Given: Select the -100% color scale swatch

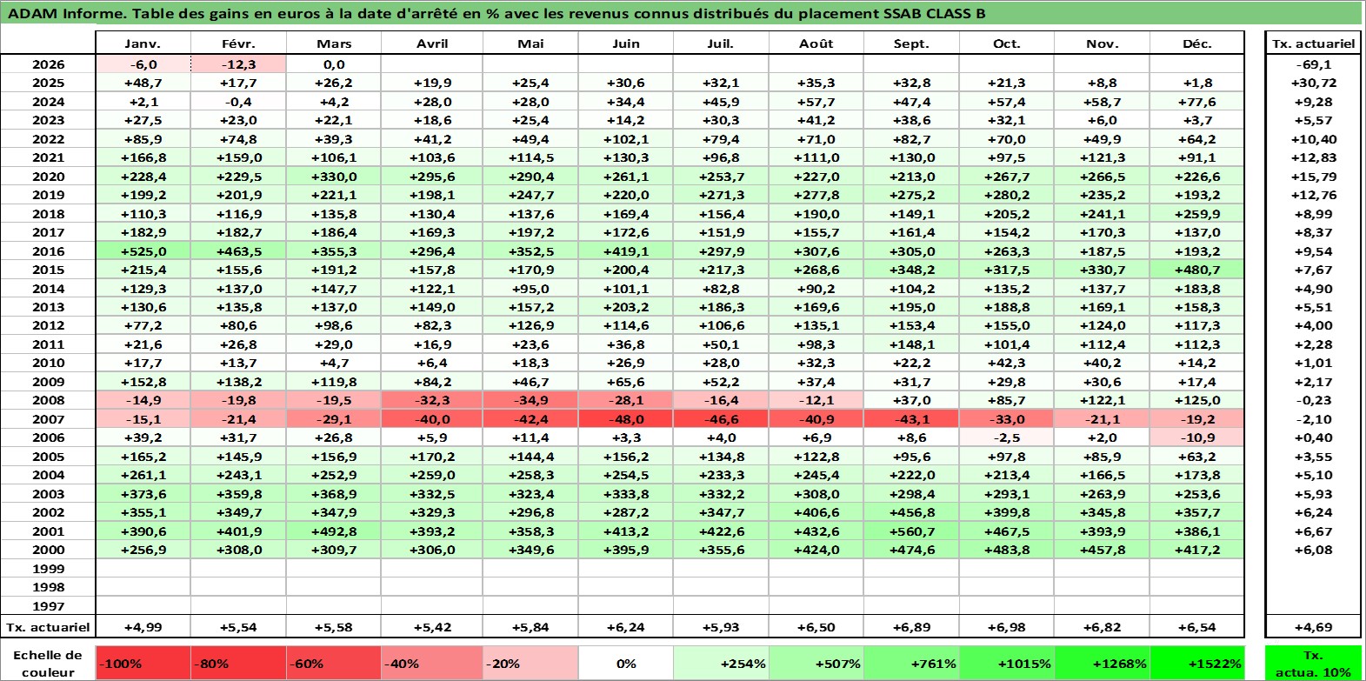Looking at the screenshot, I should pyautogui.click(x=143, y=663).
